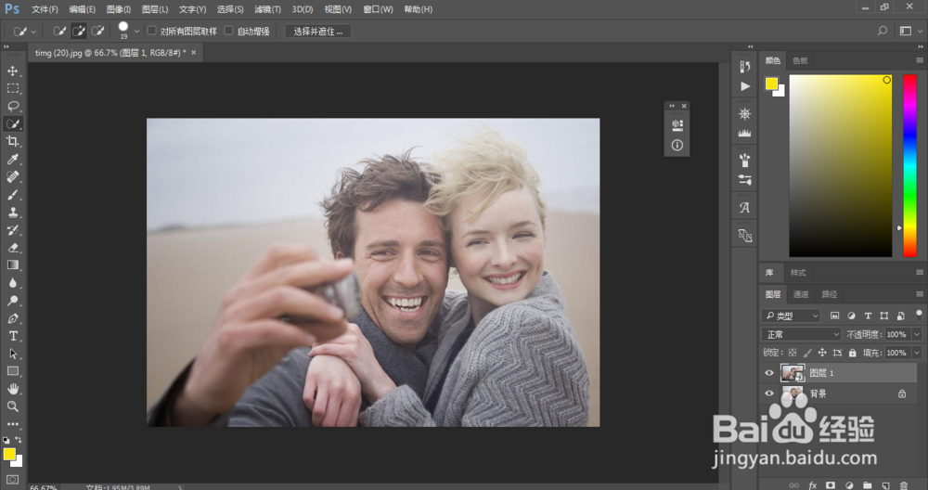Select the Gradient tool
This screenshot has height=490, width=928.
coord(12,265)
